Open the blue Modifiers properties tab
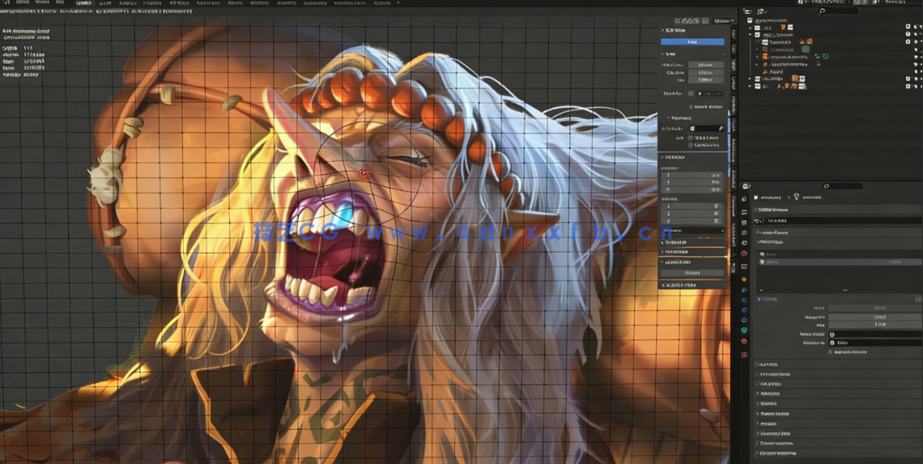923x464 pixels. 744,290
